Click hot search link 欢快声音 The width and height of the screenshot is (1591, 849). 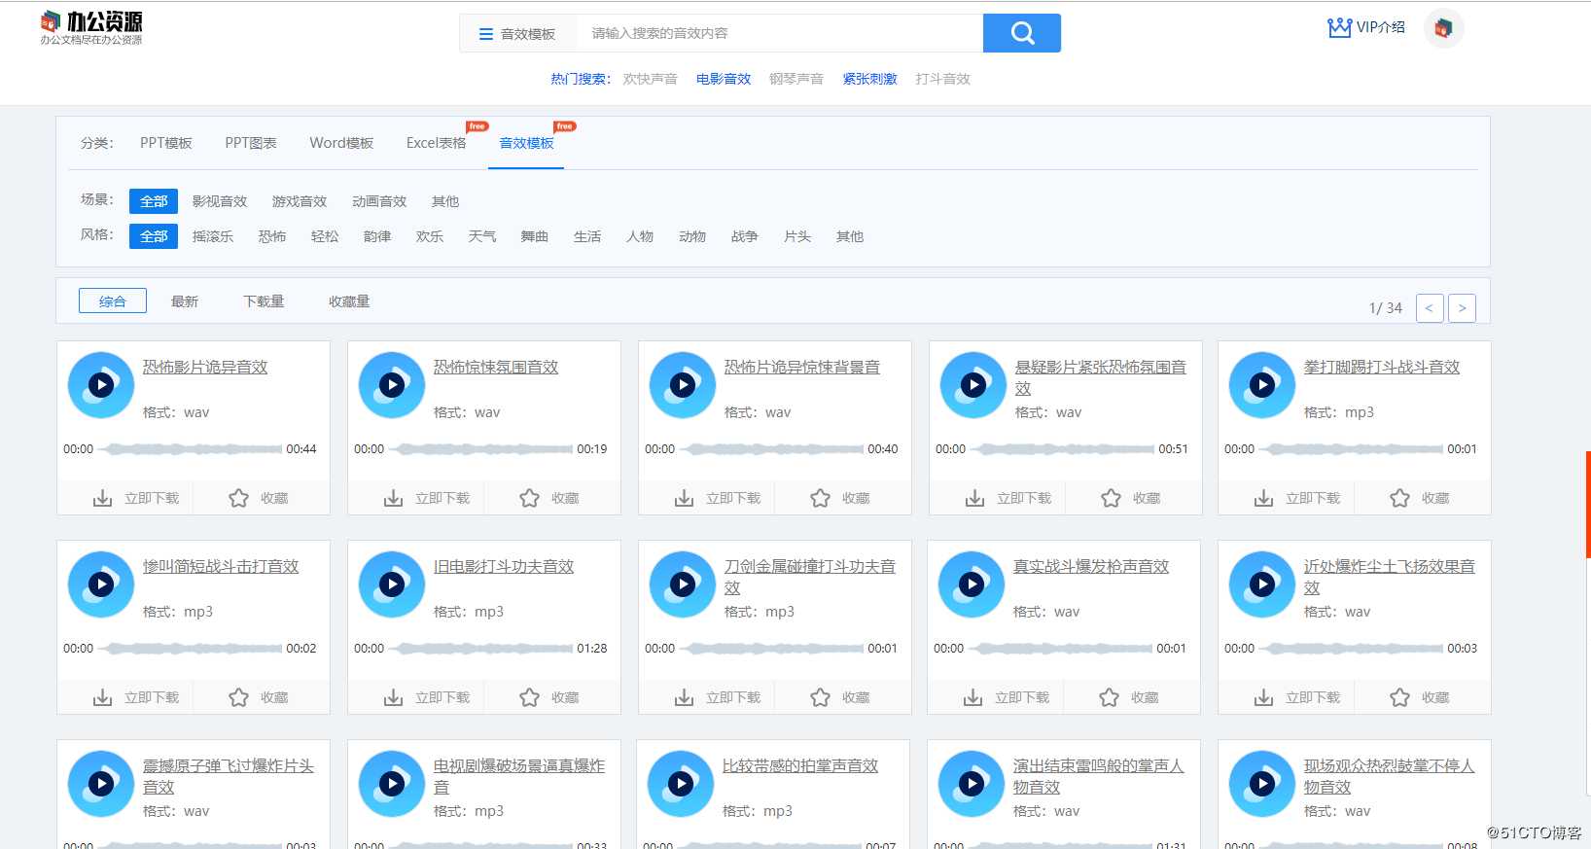coord(650,79)
